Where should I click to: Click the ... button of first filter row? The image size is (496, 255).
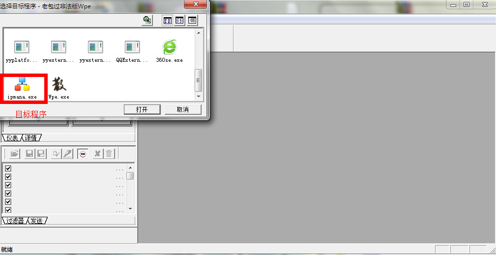(x=120, y=170)
